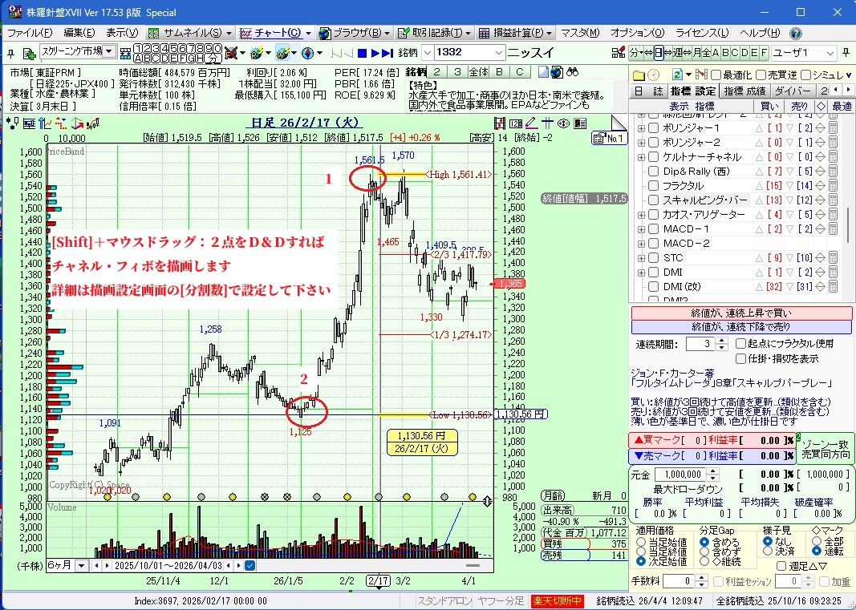Click the help question mark icon
856x610 pixels.
point(795,34)
